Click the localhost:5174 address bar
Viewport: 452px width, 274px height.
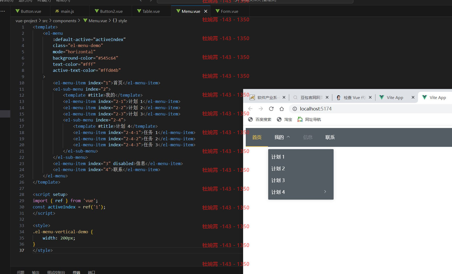[370, 109]
